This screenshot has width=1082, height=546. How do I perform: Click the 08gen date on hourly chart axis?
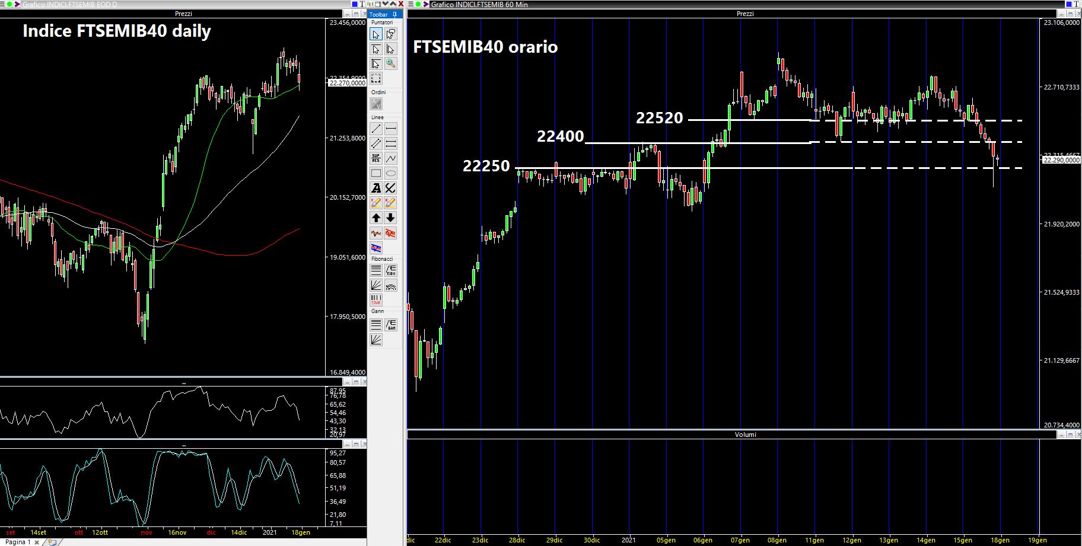pos(777,540)
